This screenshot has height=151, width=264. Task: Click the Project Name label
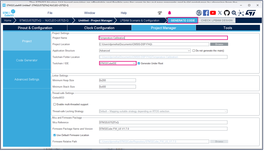60,38
